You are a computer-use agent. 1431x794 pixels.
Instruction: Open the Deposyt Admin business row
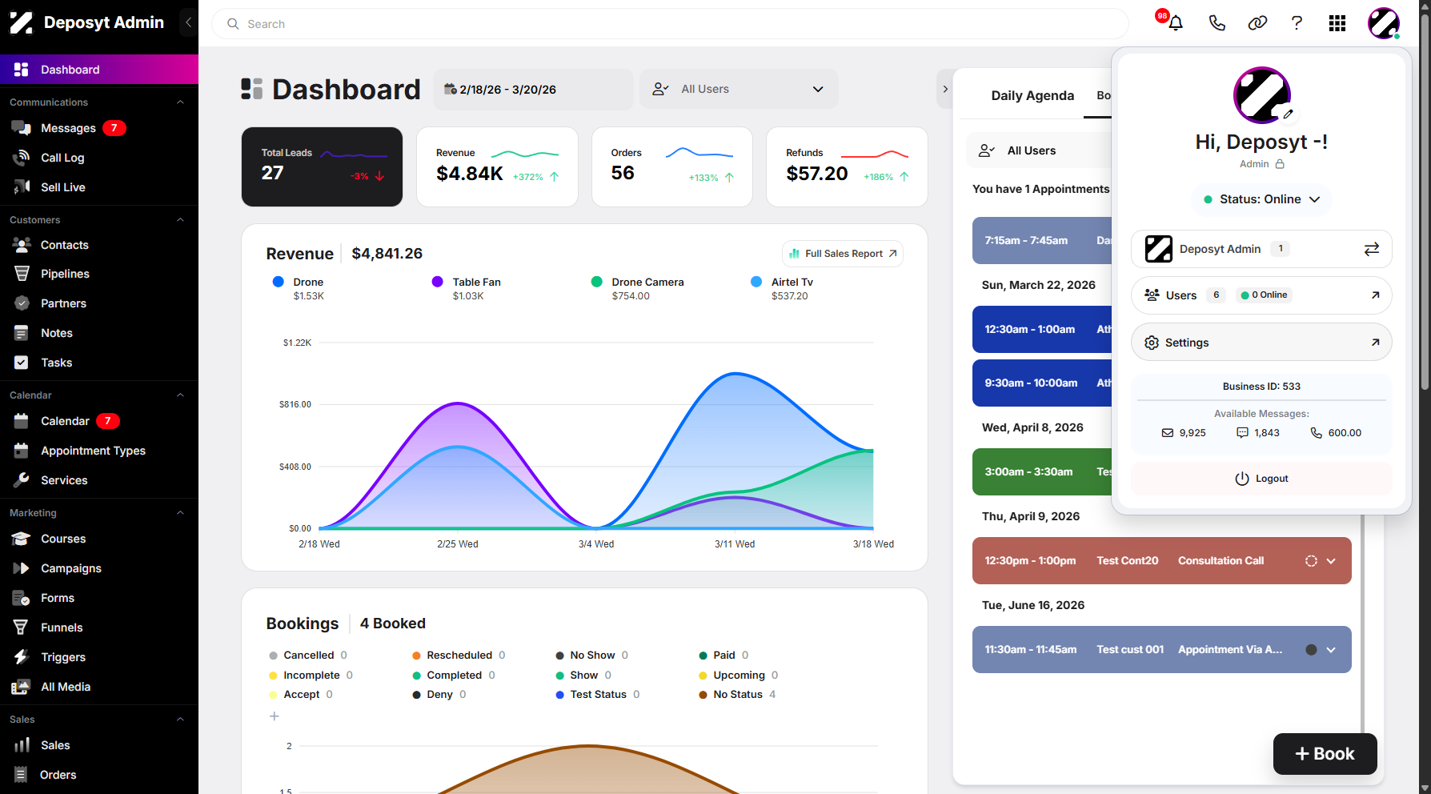pyautogui.click(x=1261, y=249)
